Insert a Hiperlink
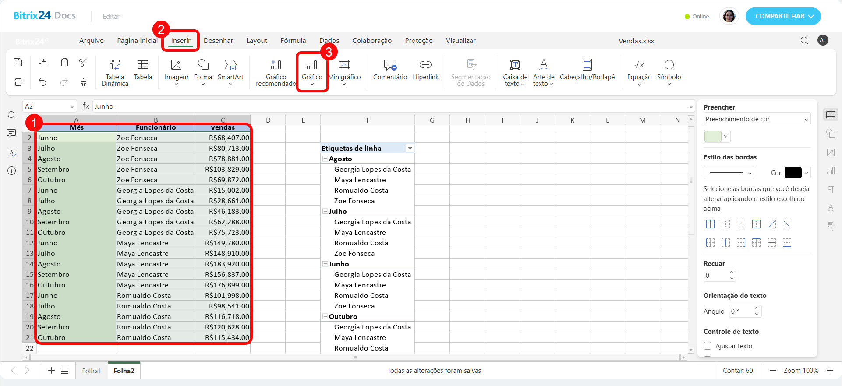842x386 pixels. pyautogui.click(x=425, y=65)
